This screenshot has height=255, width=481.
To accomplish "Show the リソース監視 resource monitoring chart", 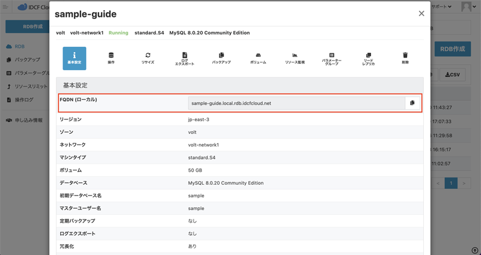I will [x=295, y=58].
